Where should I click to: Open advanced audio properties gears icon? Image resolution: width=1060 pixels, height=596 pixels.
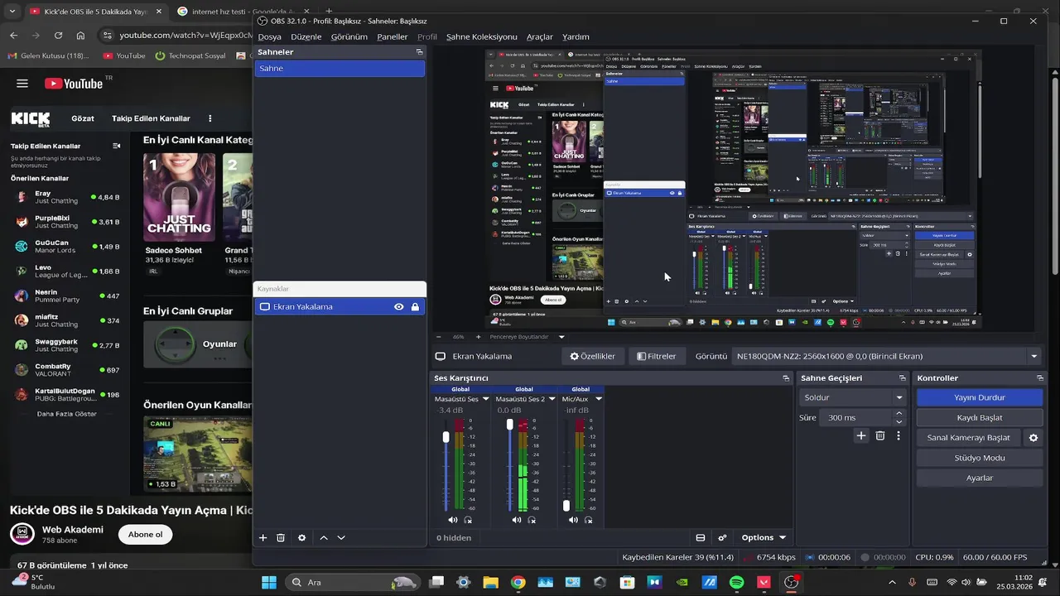tap(722, 537)
